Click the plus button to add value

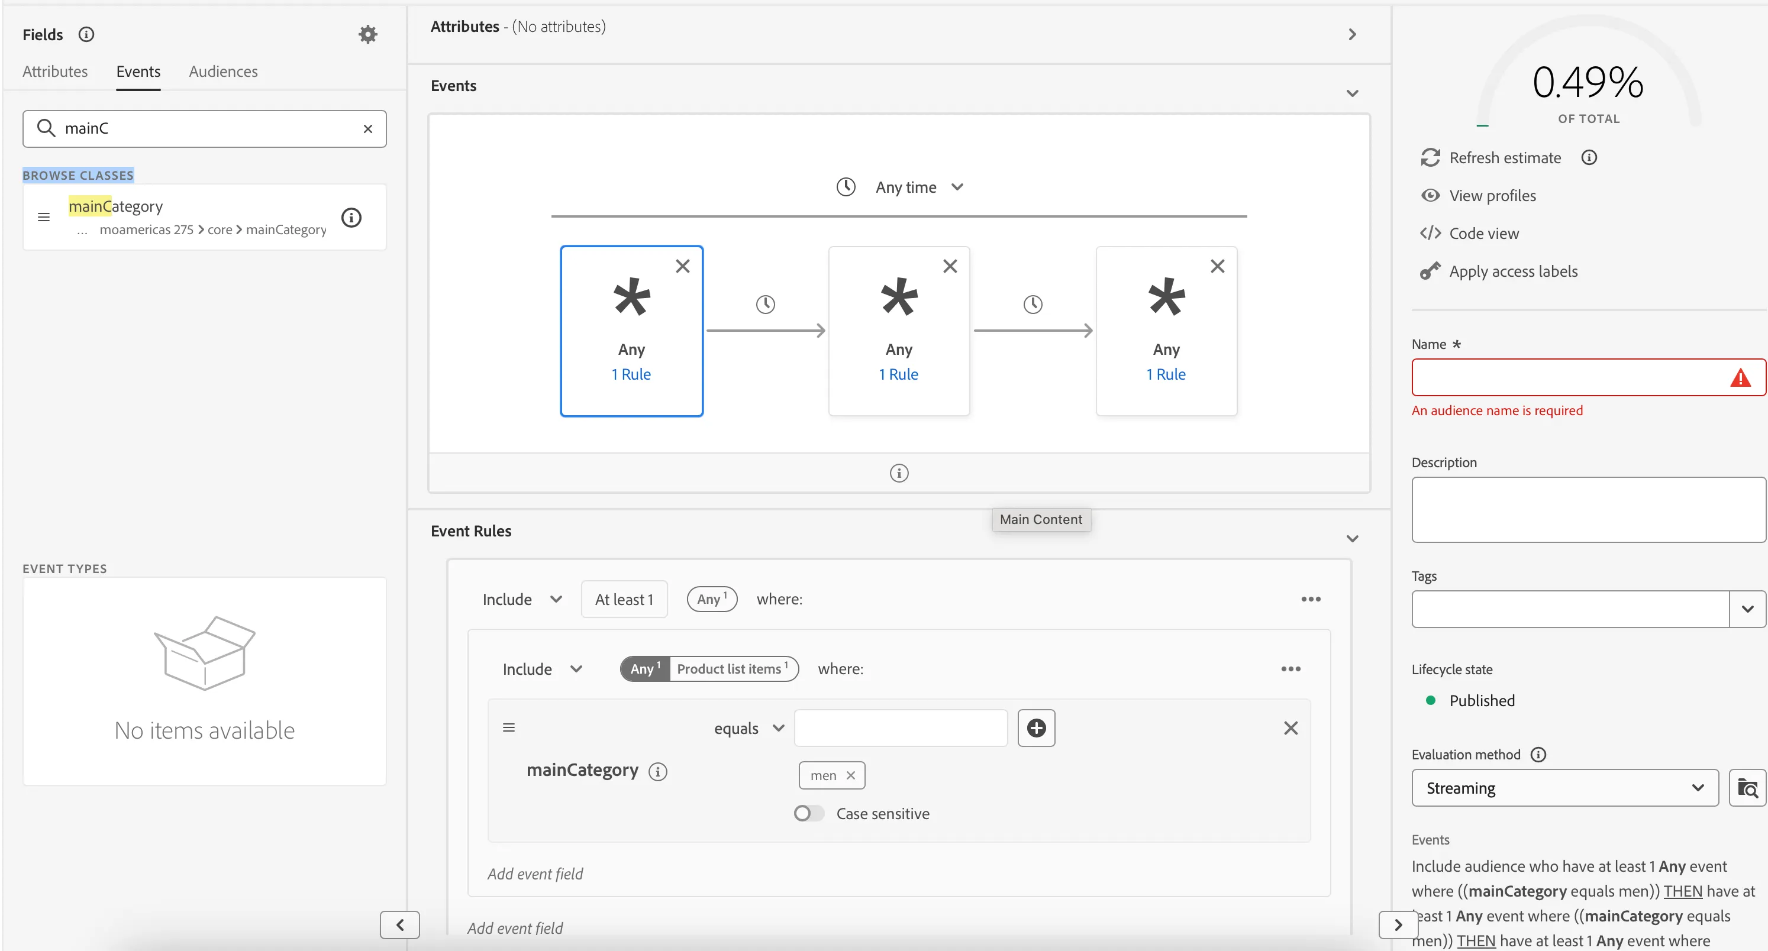[x=1037, y=728]
